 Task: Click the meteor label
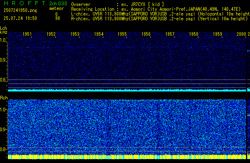point(56,8)
